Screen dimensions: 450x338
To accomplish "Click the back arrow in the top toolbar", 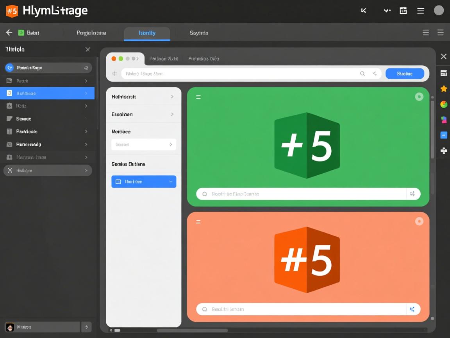I will 9,32.
